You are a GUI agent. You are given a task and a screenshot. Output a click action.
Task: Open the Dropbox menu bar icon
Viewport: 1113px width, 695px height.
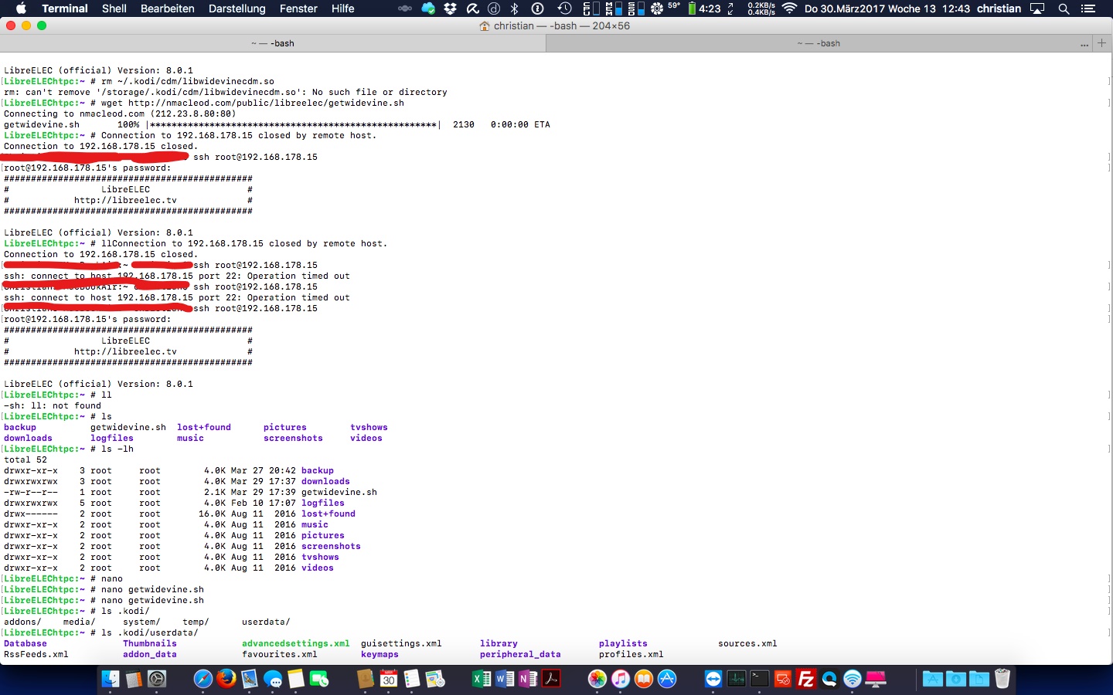click(x=450, y=8)
